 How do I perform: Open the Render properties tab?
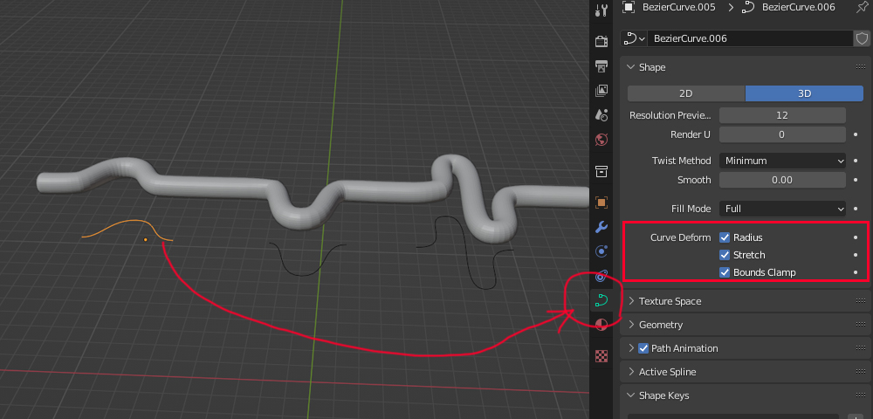601,41
